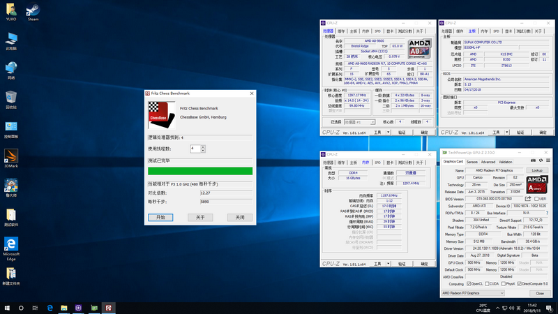
Task: Click 关于 button in Fritz Chess Benchmark
Action: (200, 217)
